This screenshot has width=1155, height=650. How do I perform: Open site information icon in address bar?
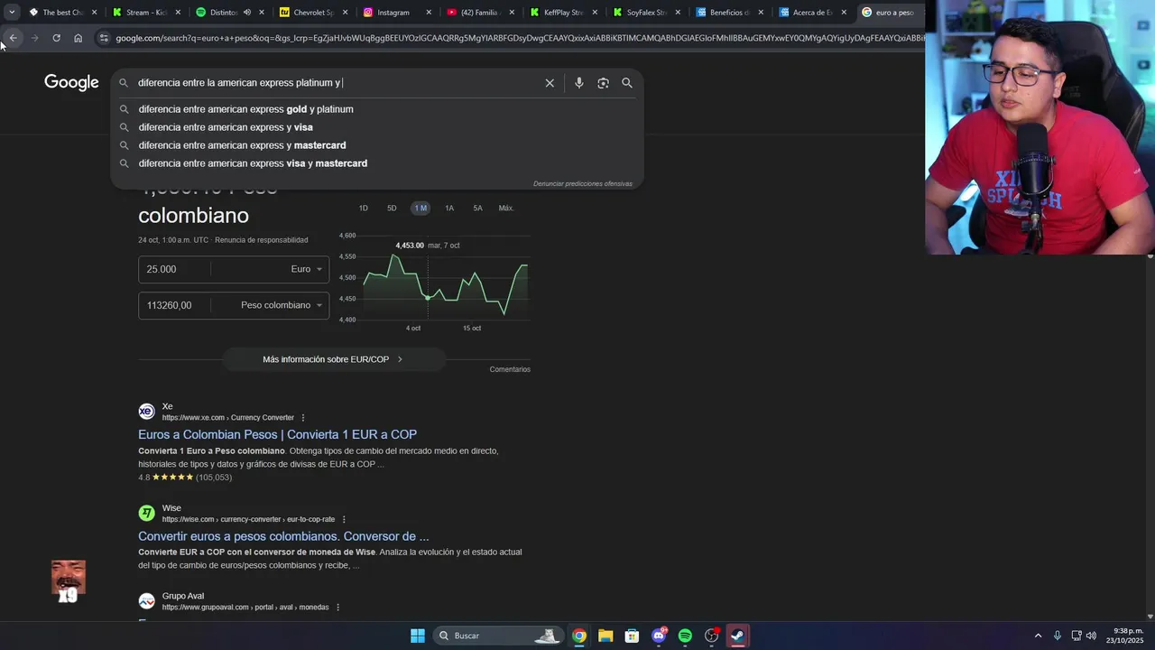(x=104, y=38)
